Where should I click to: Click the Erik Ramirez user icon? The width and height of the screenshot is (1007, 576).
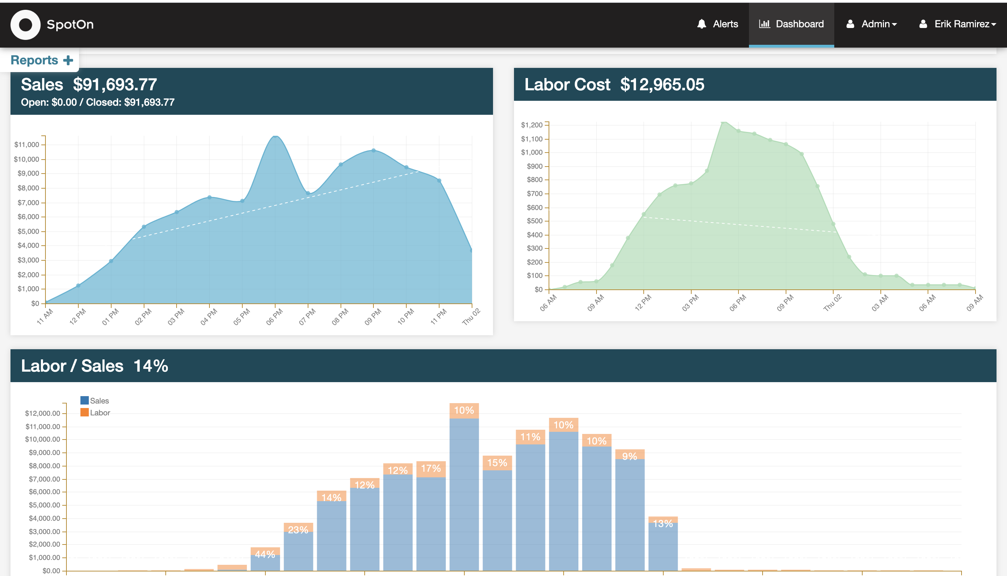click(923, 24)
